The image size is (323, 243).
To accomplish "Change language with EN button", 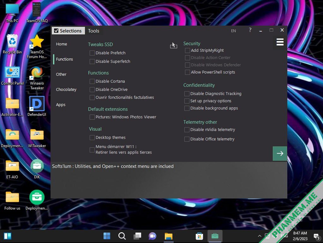I will [233, 31].
